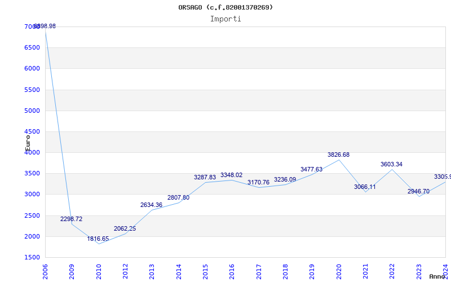
Task: Select the 3287.83 data label
Action: 205,178
